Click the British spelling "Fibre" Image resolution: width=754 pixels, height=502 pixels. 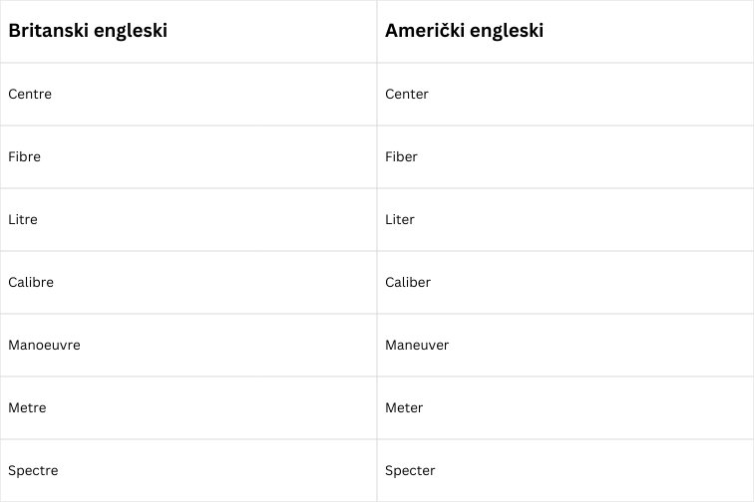pyautogui.click(x=24, y=157)
